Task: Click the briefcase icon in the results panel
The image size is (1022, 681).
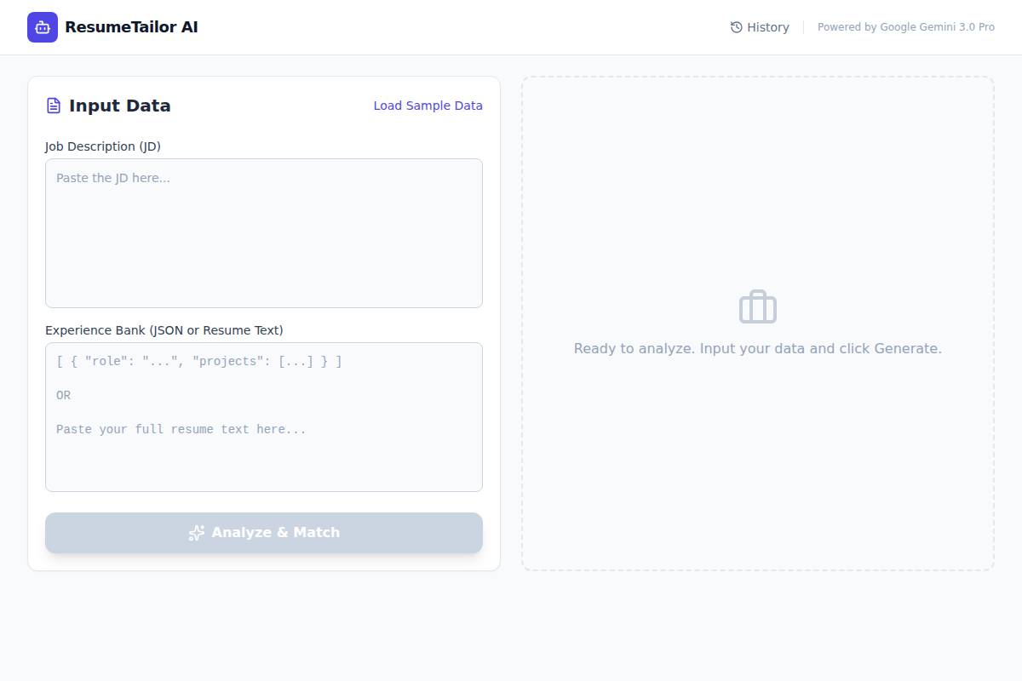Action: pos(757,306)
